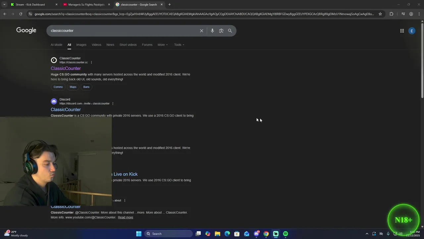Open Microsoft Store from taskbar
The width and height of the screenshot is (424, 239).
click(237, 234)
